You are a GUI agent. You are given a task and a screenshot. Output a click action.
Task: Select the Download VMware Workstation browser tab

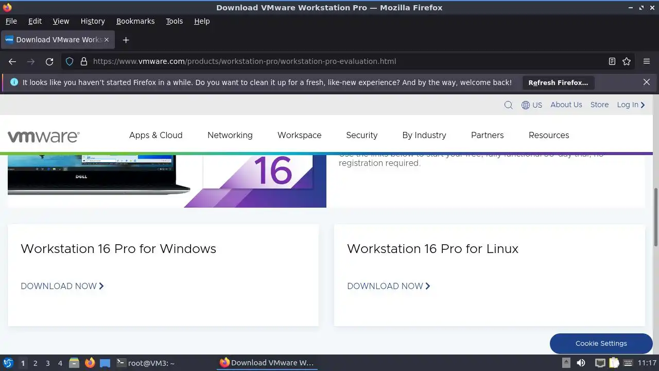[x=57, y=40]
